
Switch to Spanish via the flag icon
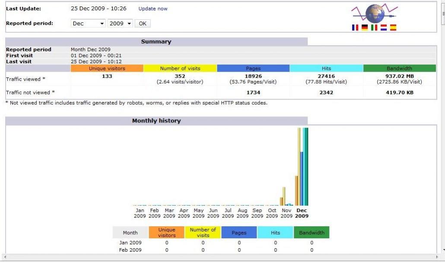click(393, 28)
